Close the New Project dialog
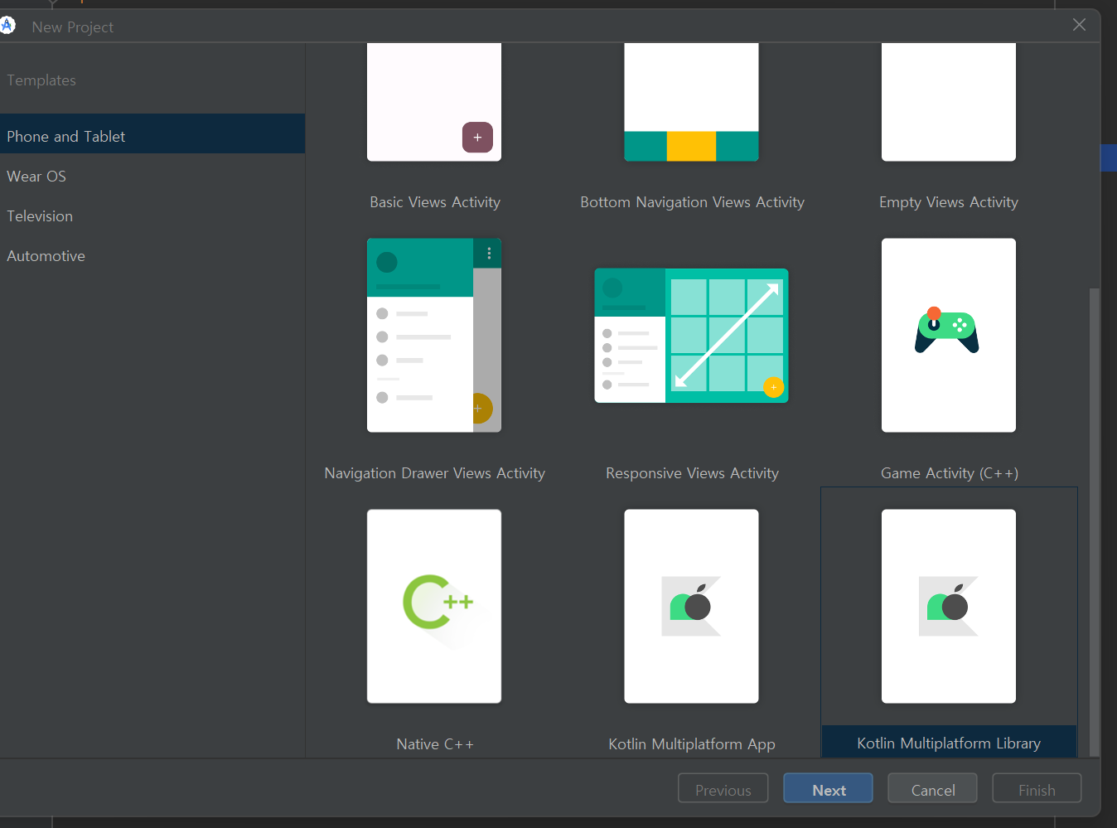 tap(1079, 25)
